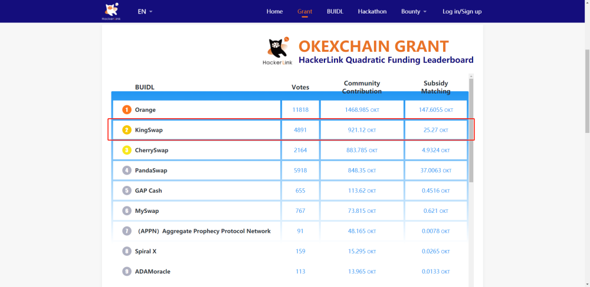Go to the Home page
590x287 pixels.
(275, 11)
